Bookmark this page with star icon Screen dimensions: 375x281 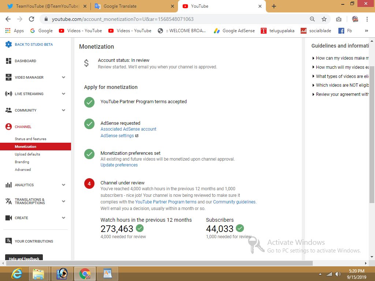pyautogui.click(x=324, y=19)
